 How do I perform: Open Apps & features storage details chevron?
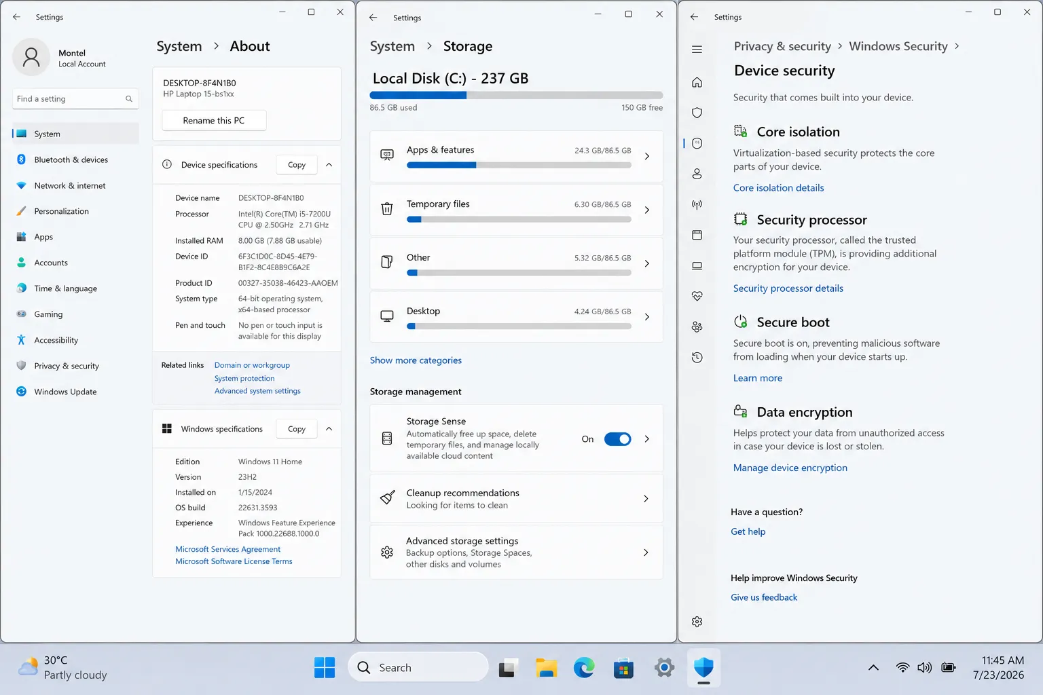click(646, 156)
